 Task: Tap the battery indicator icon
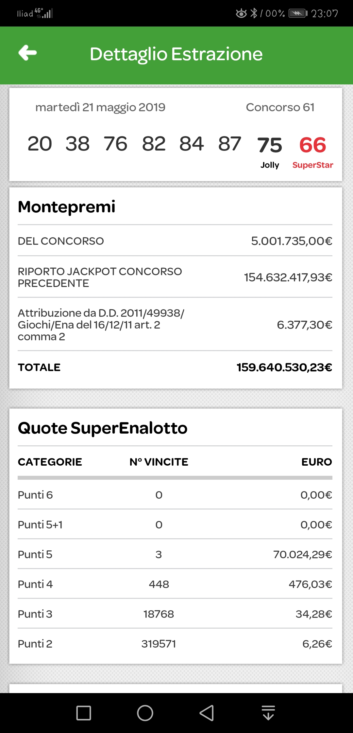298,13
